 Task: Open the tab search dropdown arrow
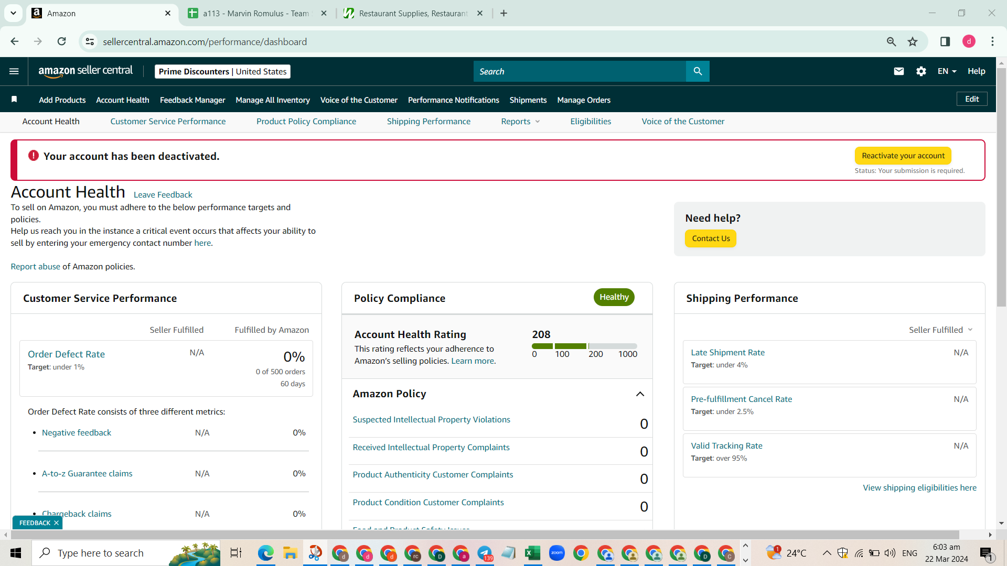pos(13,13)
